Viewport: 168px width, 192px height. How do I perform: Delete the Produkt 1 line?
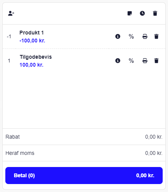(x=156, y=36)
